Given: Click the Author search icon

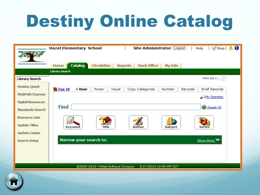Looking at the screenshot, I should (138, 122).
